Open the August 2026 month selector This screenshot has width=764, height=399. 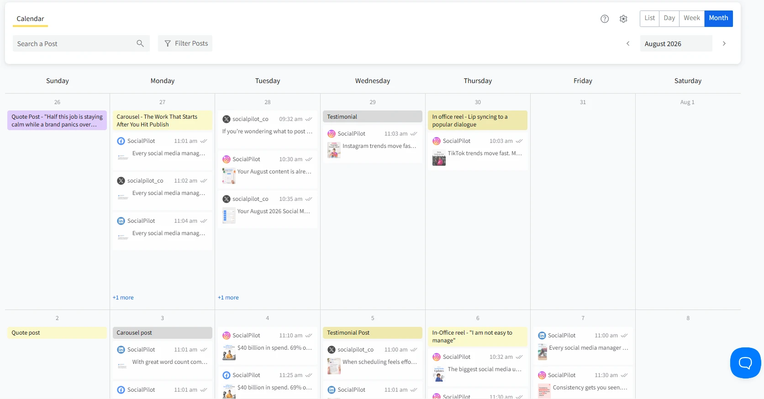click(x=676, y=43)
